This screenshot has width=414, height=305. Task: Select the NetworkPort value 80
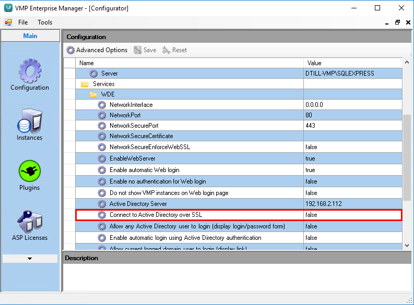point(309,115)
